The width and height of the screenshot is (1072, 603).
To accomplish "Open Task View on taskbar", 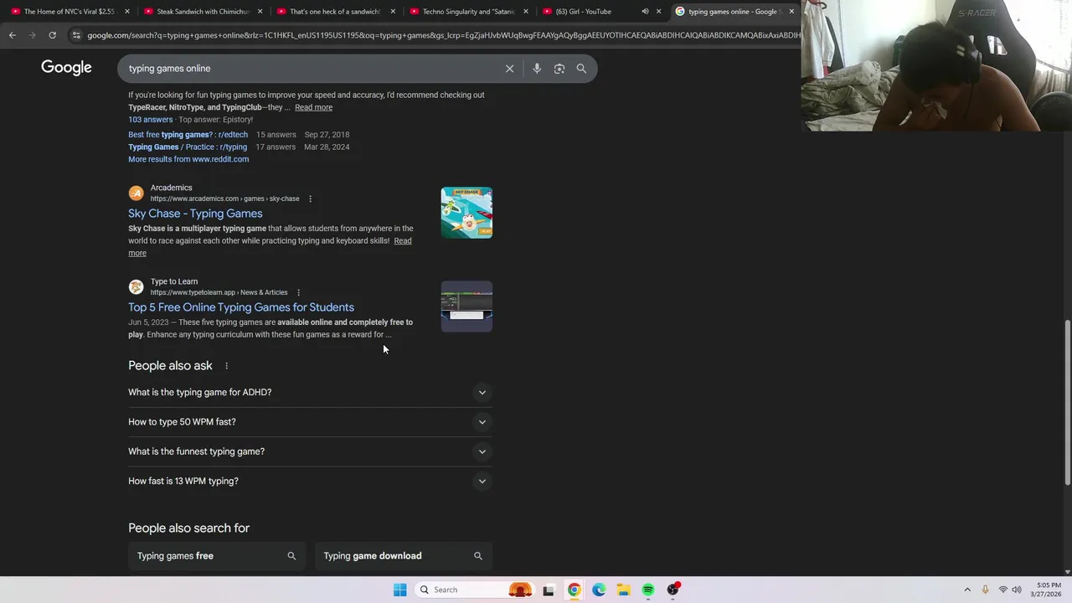I will coord(548,590).
